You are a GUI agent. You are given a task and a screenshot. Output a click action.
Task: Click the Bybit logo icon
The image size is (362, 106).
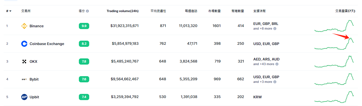pos(24,79)
